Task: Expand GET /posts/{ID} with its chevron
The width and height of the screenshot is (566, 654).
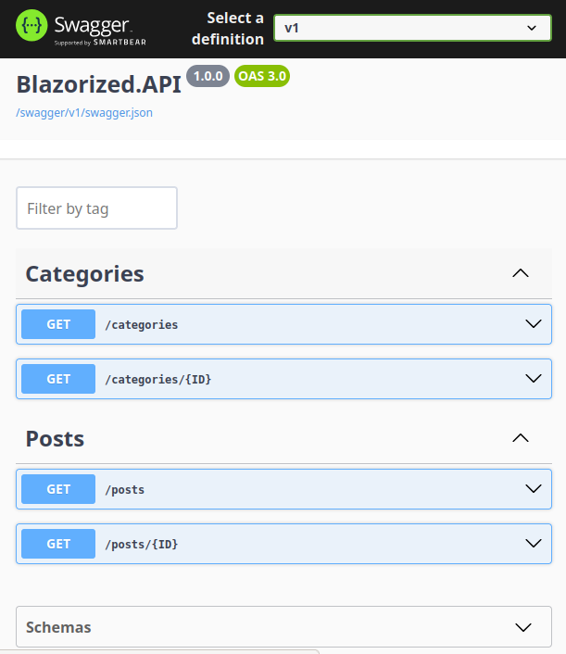Action: pos(534,544)
